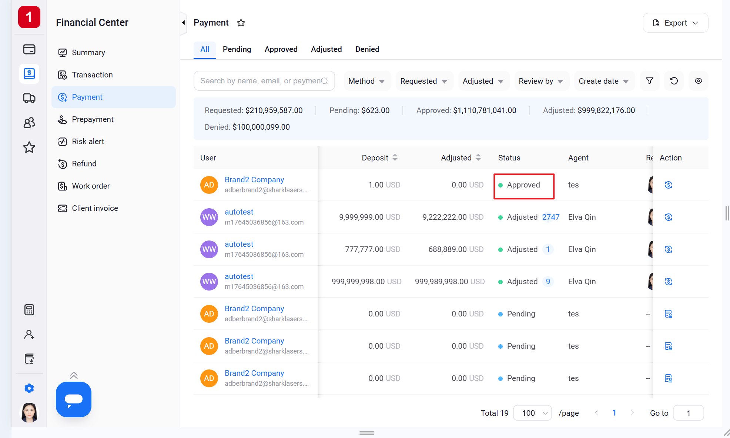Image resolution: width=730 pixels, height=438 pixels.
Task: Open the Export dropdown
Action: (676, 23)
